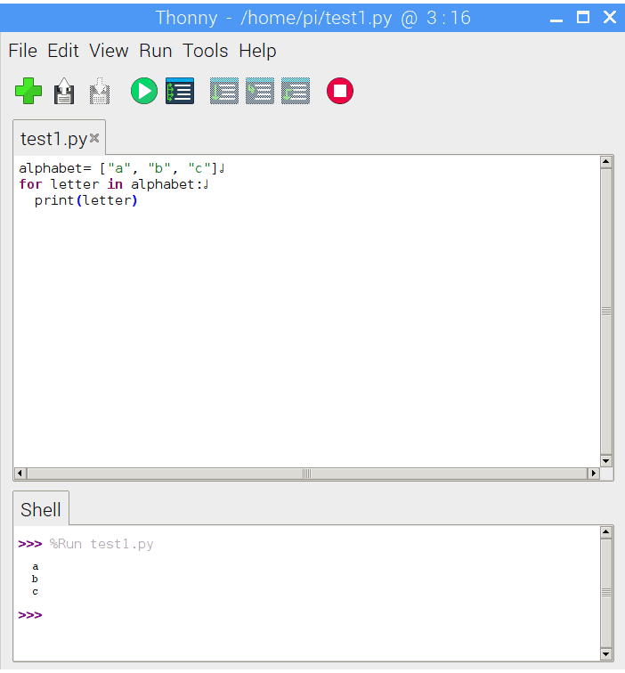The width and height of the screenshot is (625, 673).
Task: Close the Thonny window
Action: click(610, 18)
